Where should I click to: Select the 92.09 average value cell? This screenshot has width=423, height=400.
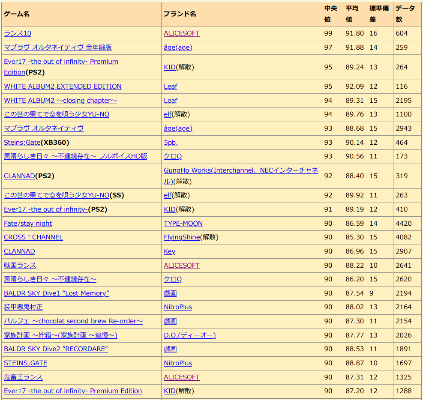pyautogui.click(x=355, y=87)
